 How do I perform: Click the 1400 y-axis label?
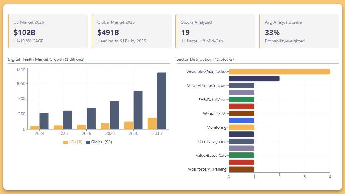(21, 70)
